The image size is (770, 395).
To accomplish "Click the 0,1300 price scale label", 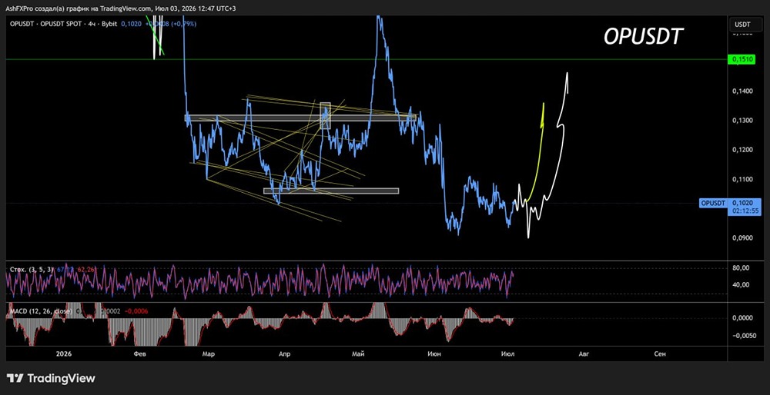I will [742, 120].
